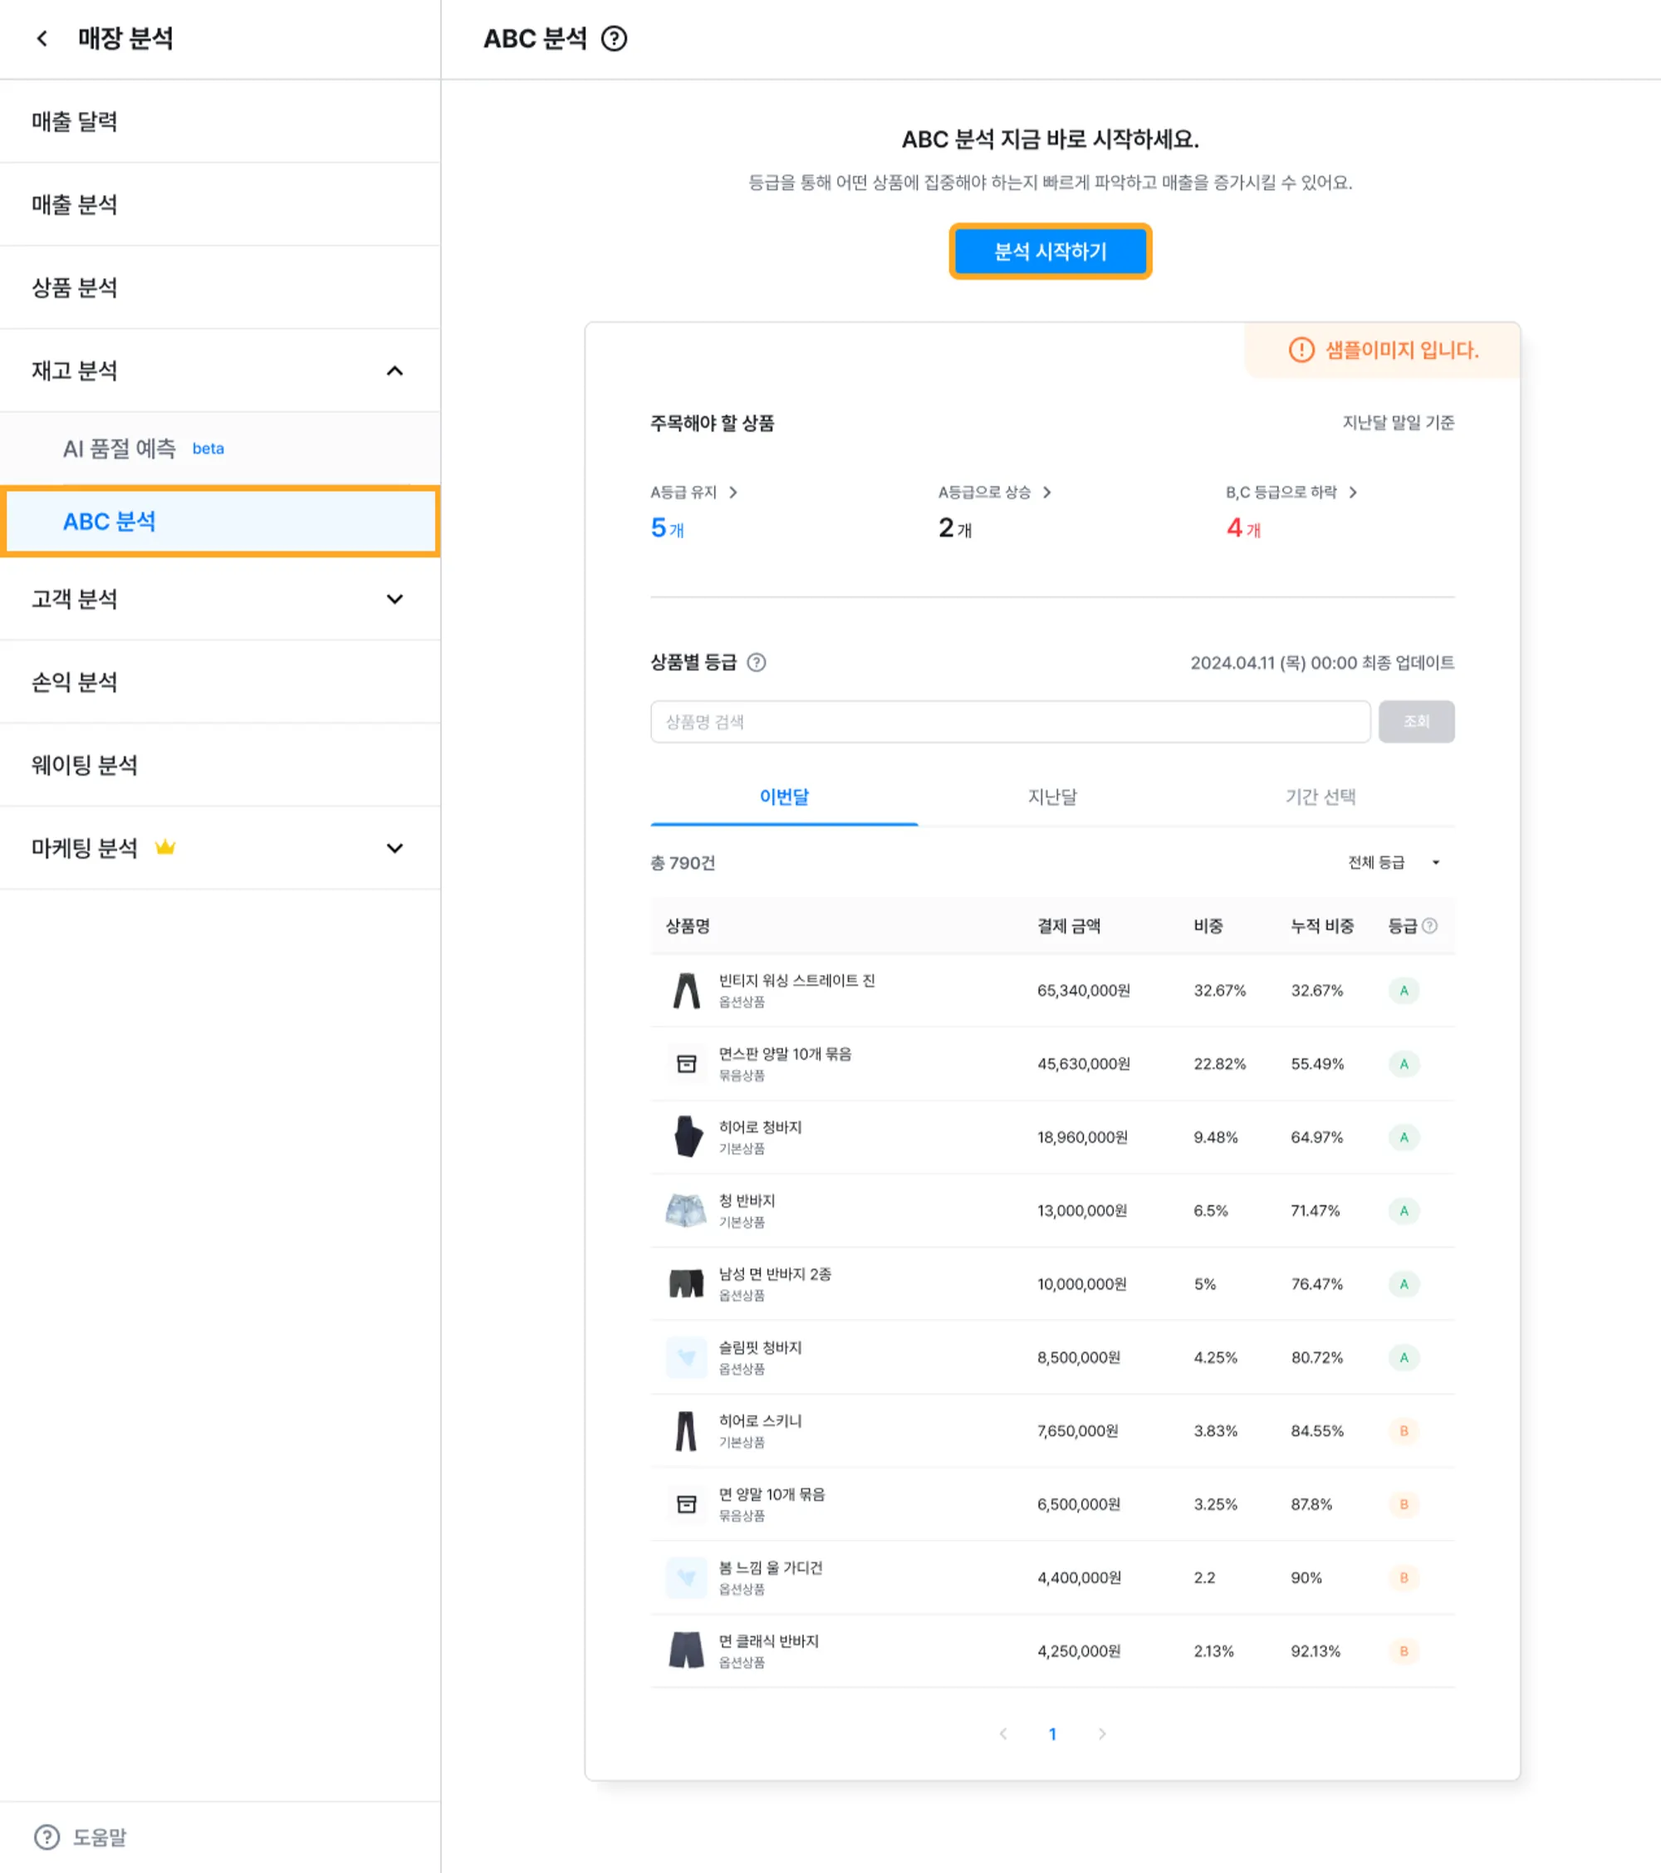Click the 조회 search button
This screenshot has width=1661, height=1873.
coord(1415,721)
